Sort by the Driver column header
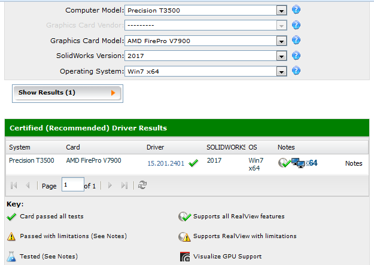The image size is (374, 265). (155, 147)
